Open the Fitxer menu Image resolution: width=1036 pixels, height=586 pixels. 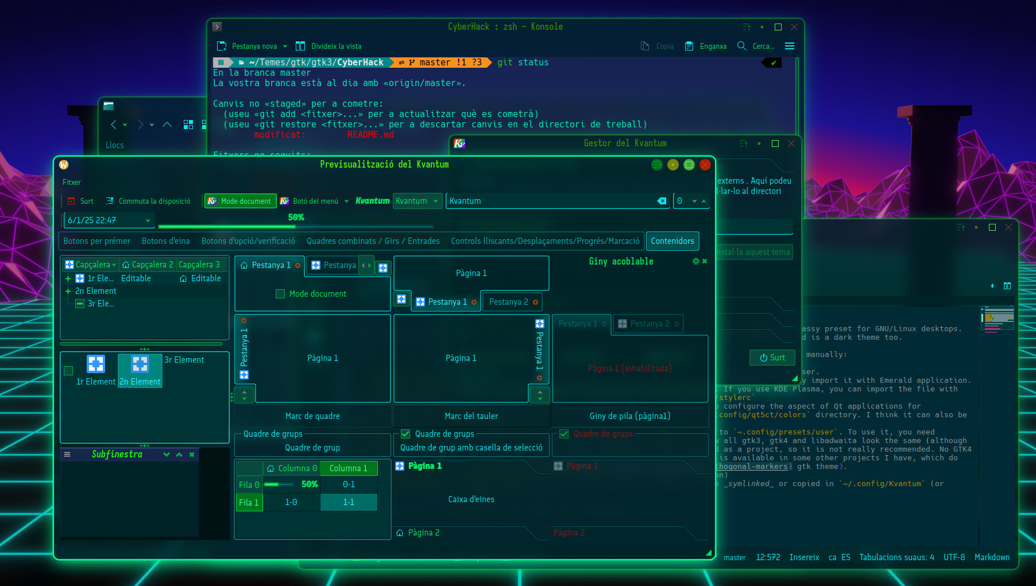pyautogui.click(x=72, y=182)
